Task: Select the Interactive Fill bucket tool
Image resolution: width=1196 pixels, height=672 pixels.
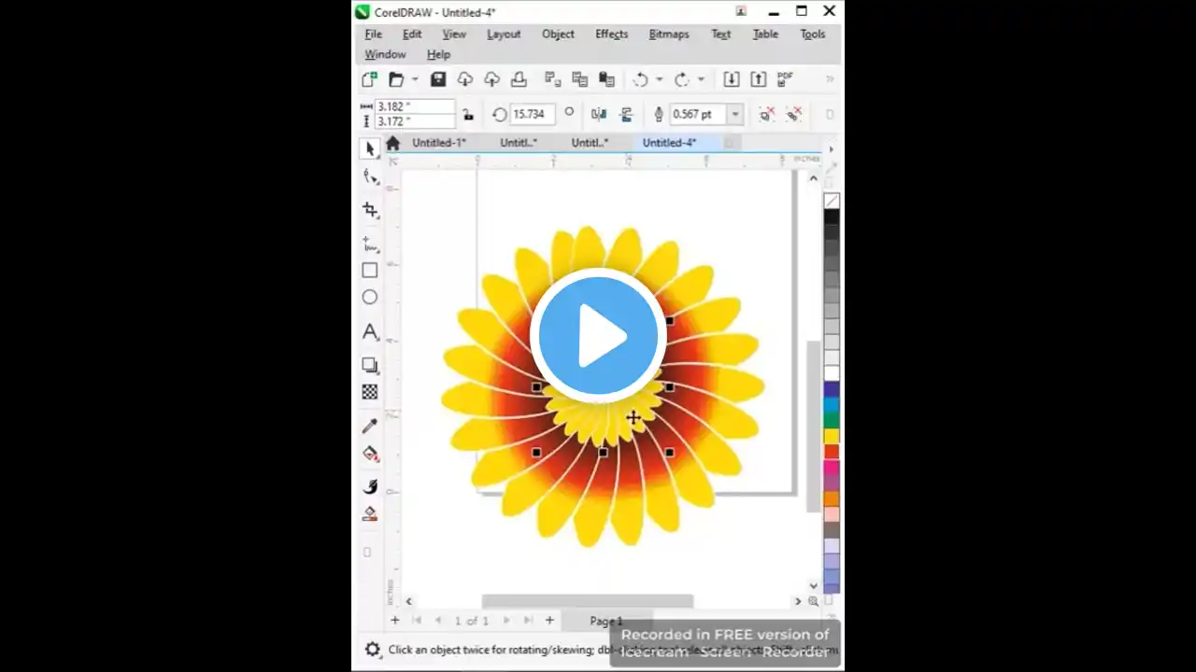Action: (370, 455)
